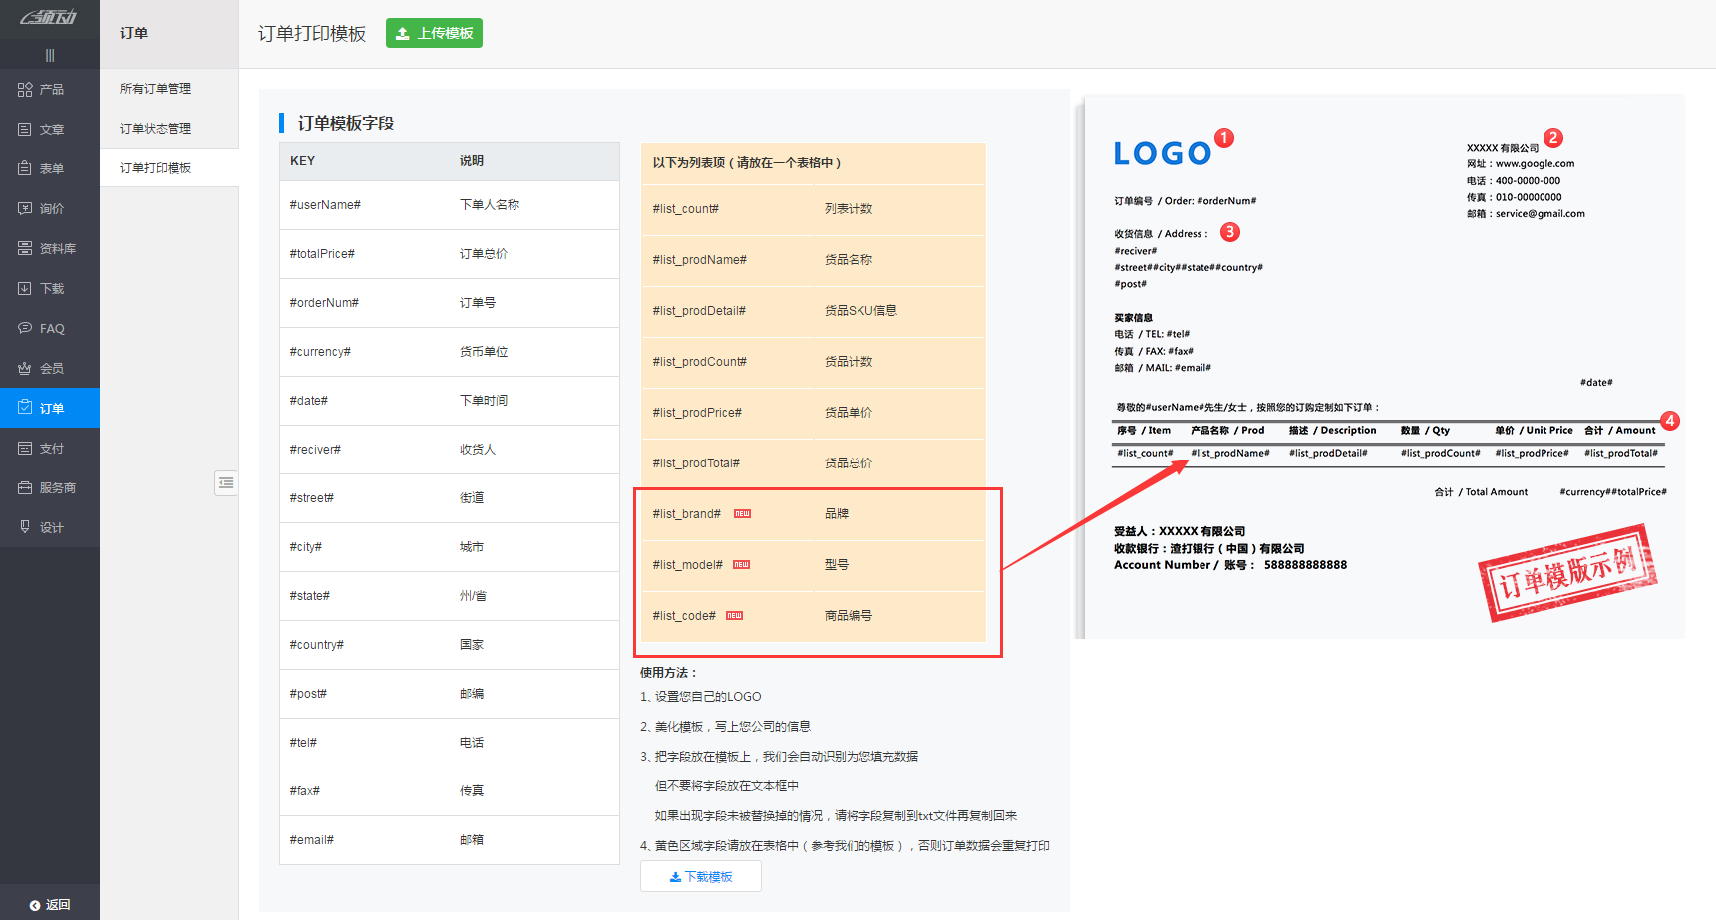Click the 下载模板 download button
1716x920 pixels.
(x=700, y=877)
